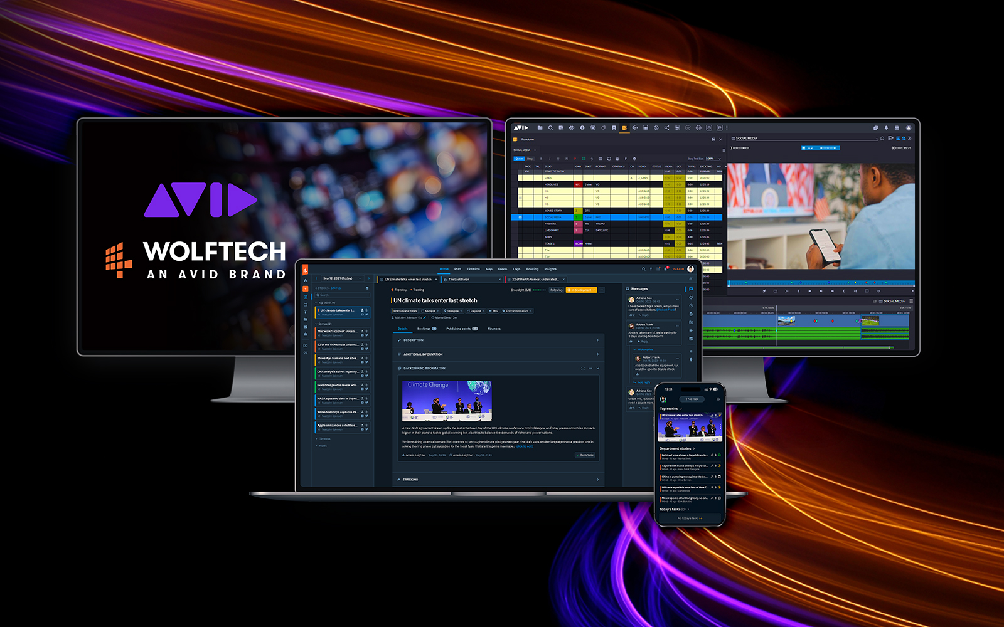Open search icon in Avid toolbar
The height and width of the screenshot is (627, 1004).
click(550, 128)
